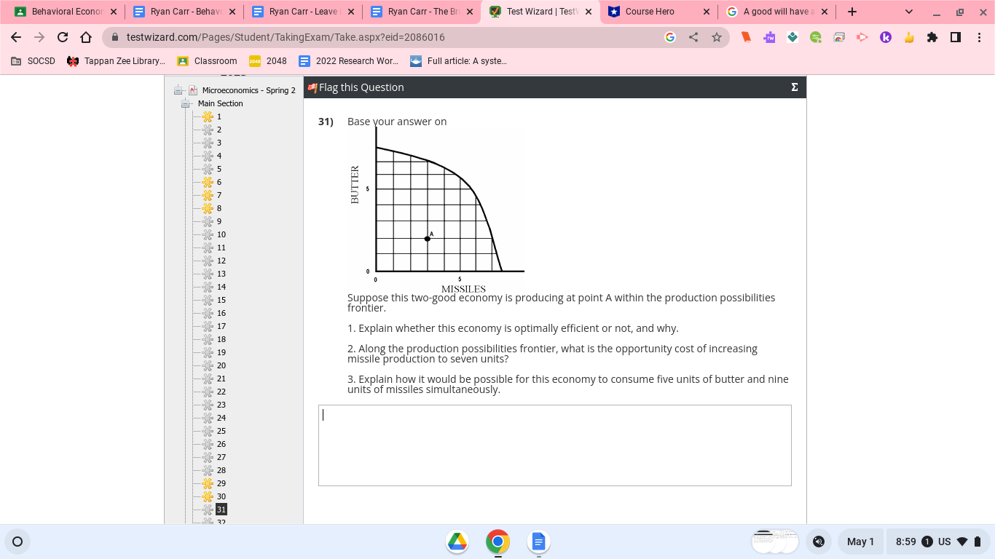Screen dimensions: 995x559
Task: Click the star icon beside question 8
Action: pos(208,208)
